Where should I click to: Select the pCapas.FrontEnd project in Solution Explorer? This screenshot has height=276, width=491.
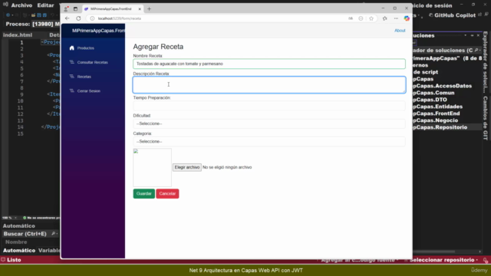(437, 113)
